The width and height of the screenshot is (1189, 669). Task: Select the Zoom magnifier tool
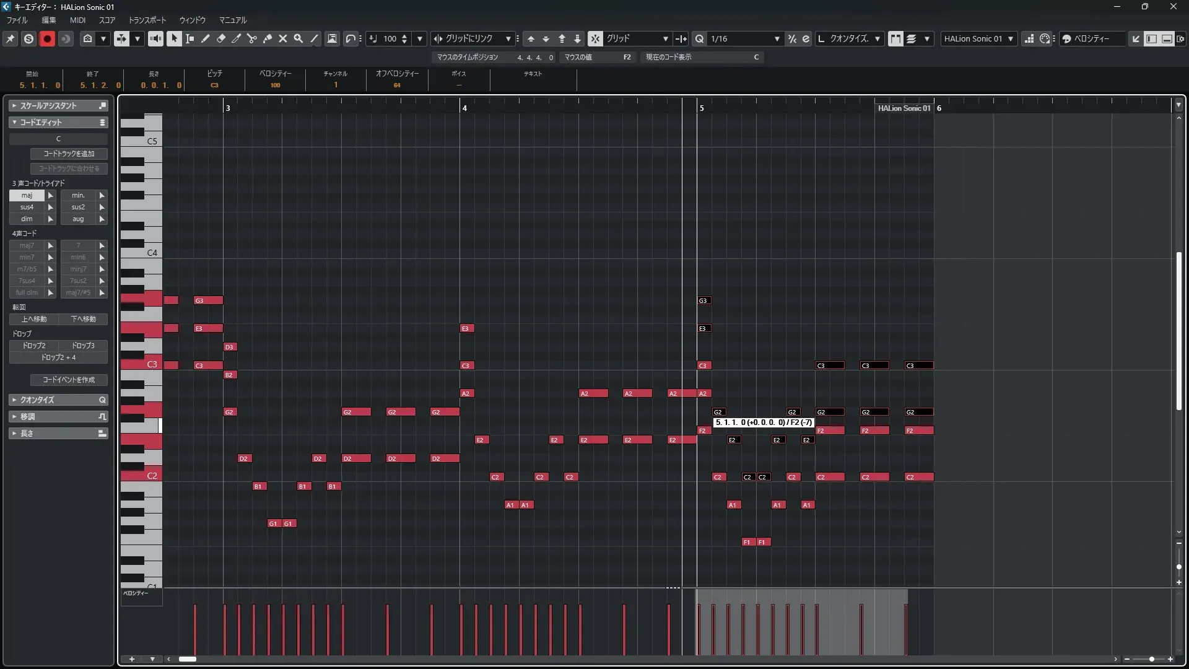click(298, 38)
